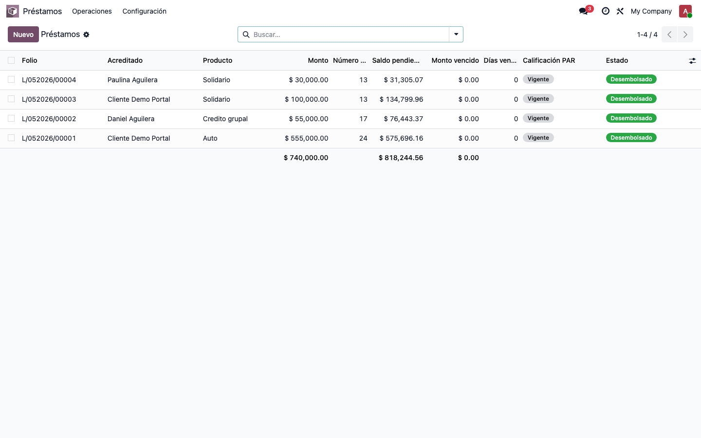Click Vigente badge for L/052026/00001

(538, 138)
